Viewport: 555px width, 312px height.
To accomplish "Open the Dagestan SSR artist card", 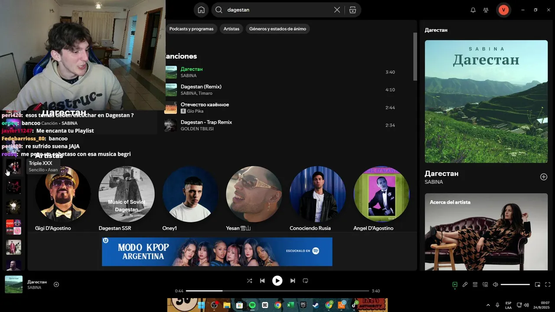I will 127,198.
